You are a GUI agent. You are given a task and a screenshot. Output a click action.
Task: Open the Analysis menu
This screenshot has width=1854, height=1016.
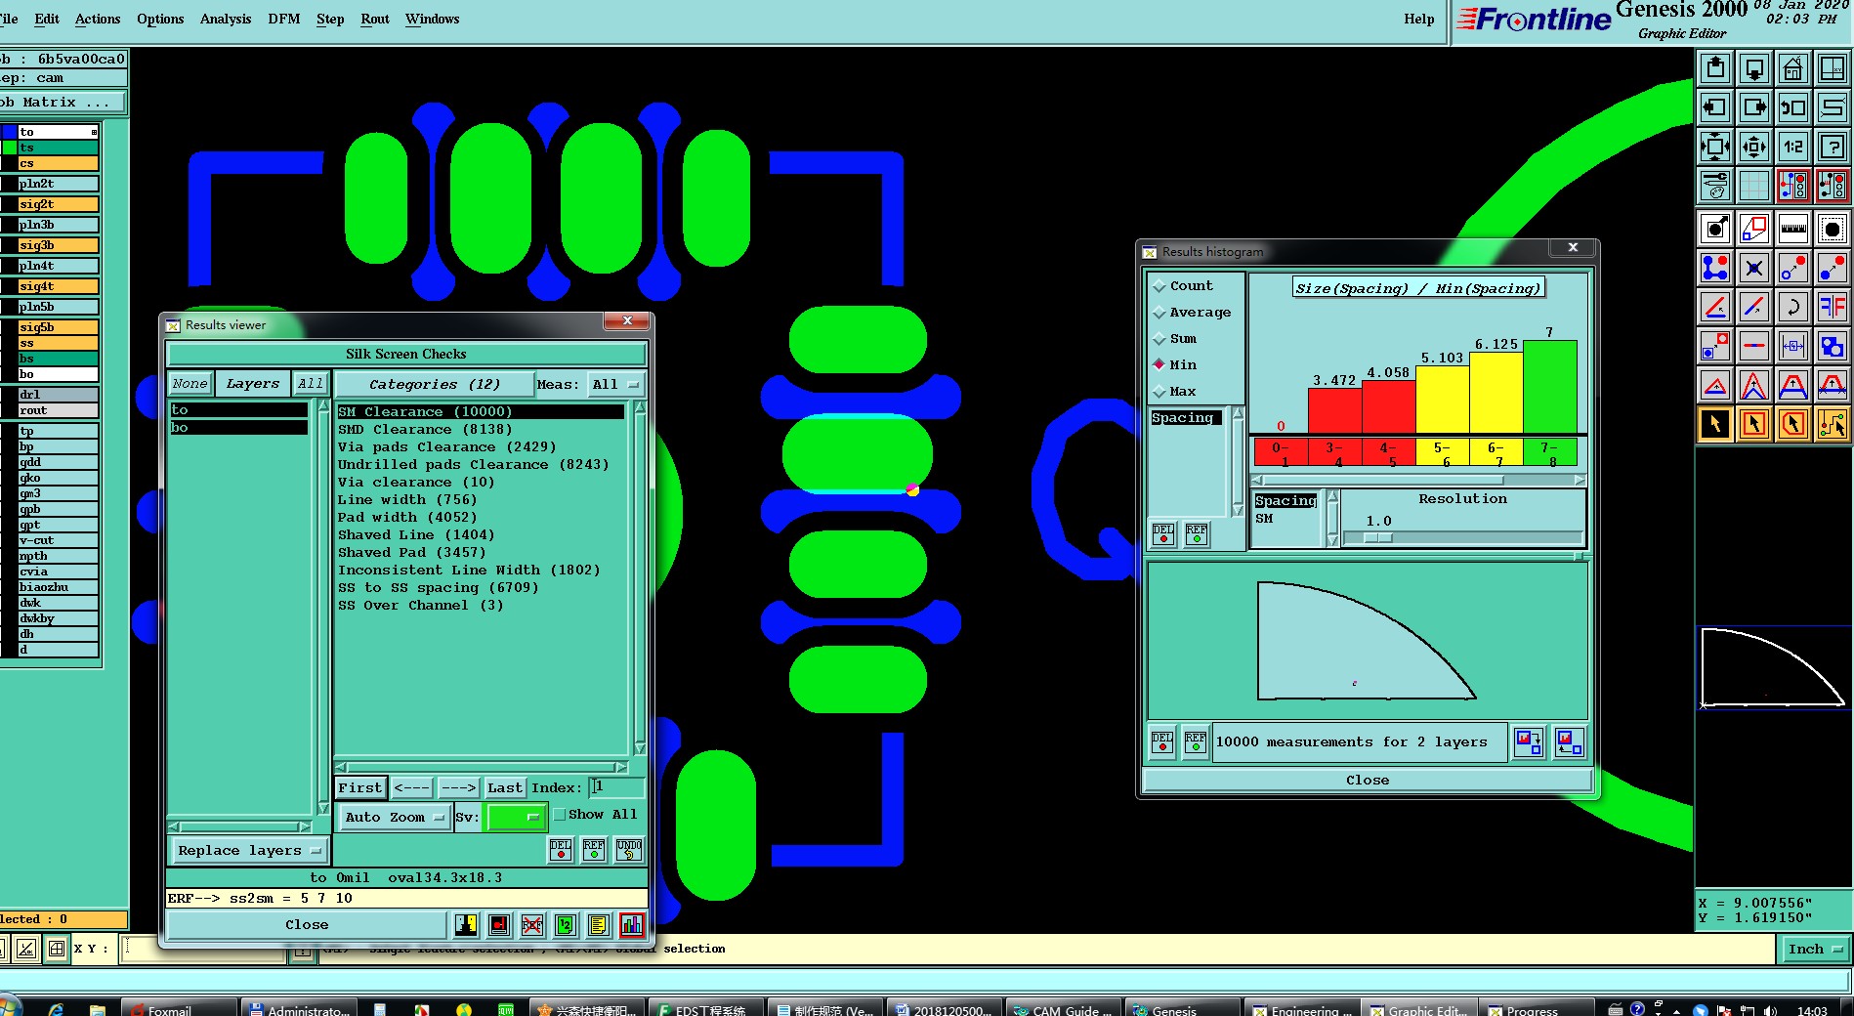226,19
